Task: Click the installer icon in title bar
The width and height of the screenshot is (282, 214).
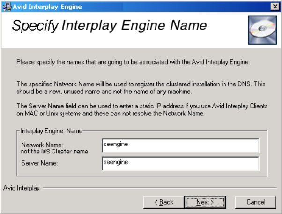Action: 7,7
